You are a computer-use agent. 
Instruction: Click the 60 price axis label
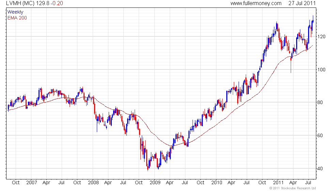(x=320, y=136)
